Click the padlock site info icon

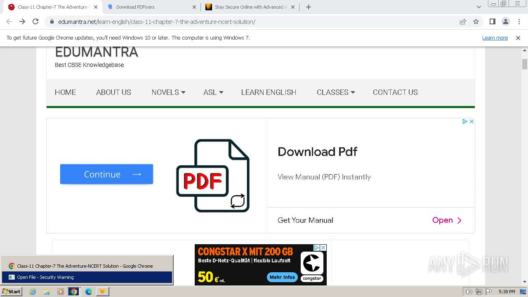coord(52,21)
